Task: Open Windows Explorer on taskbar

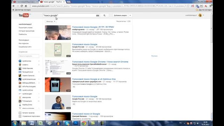Action: tap(23, 123)
